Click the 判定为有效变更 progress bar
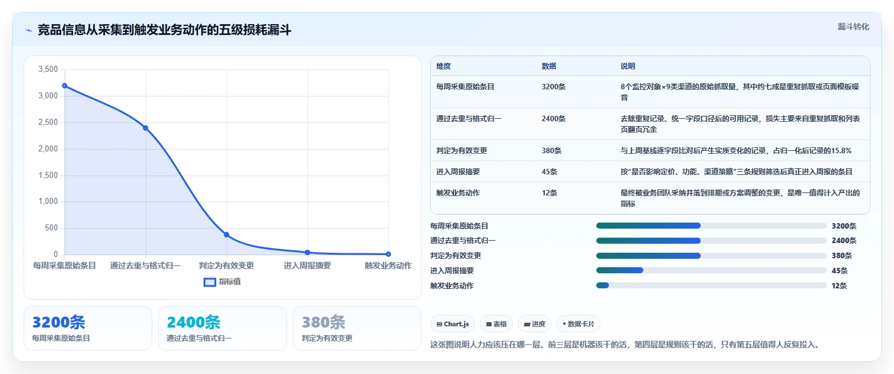 click(711, 256)
